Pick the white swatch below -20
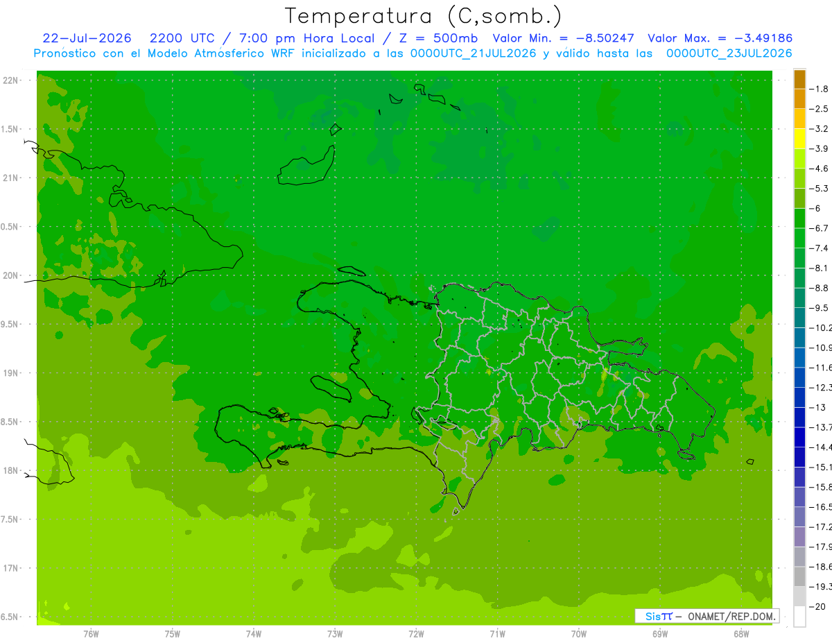 coord(799,616)
